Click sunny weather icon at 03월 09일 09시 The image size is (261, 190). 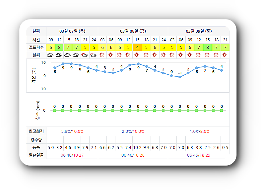(190, 55)
